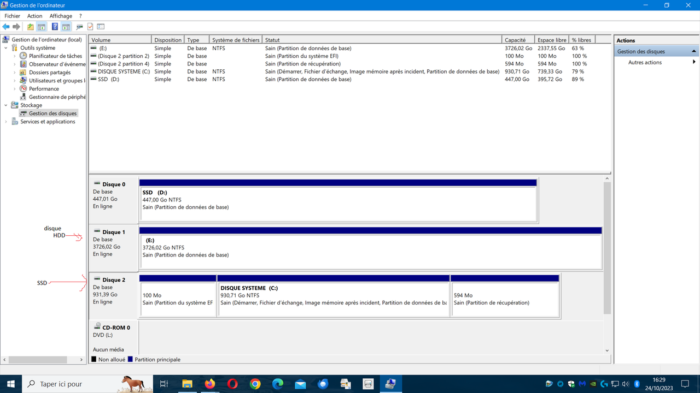
Task: Open Firefox from the taskbar
Action: pos(209,384)
